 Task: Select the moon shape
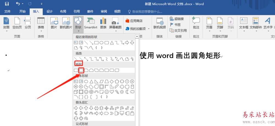pyautogui.click(x=127, y=92)
